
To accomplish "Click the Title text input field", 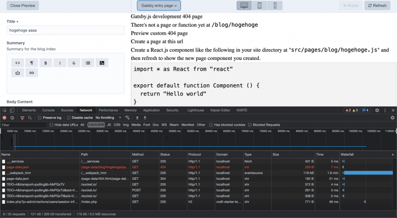I will tap(65, 30).
